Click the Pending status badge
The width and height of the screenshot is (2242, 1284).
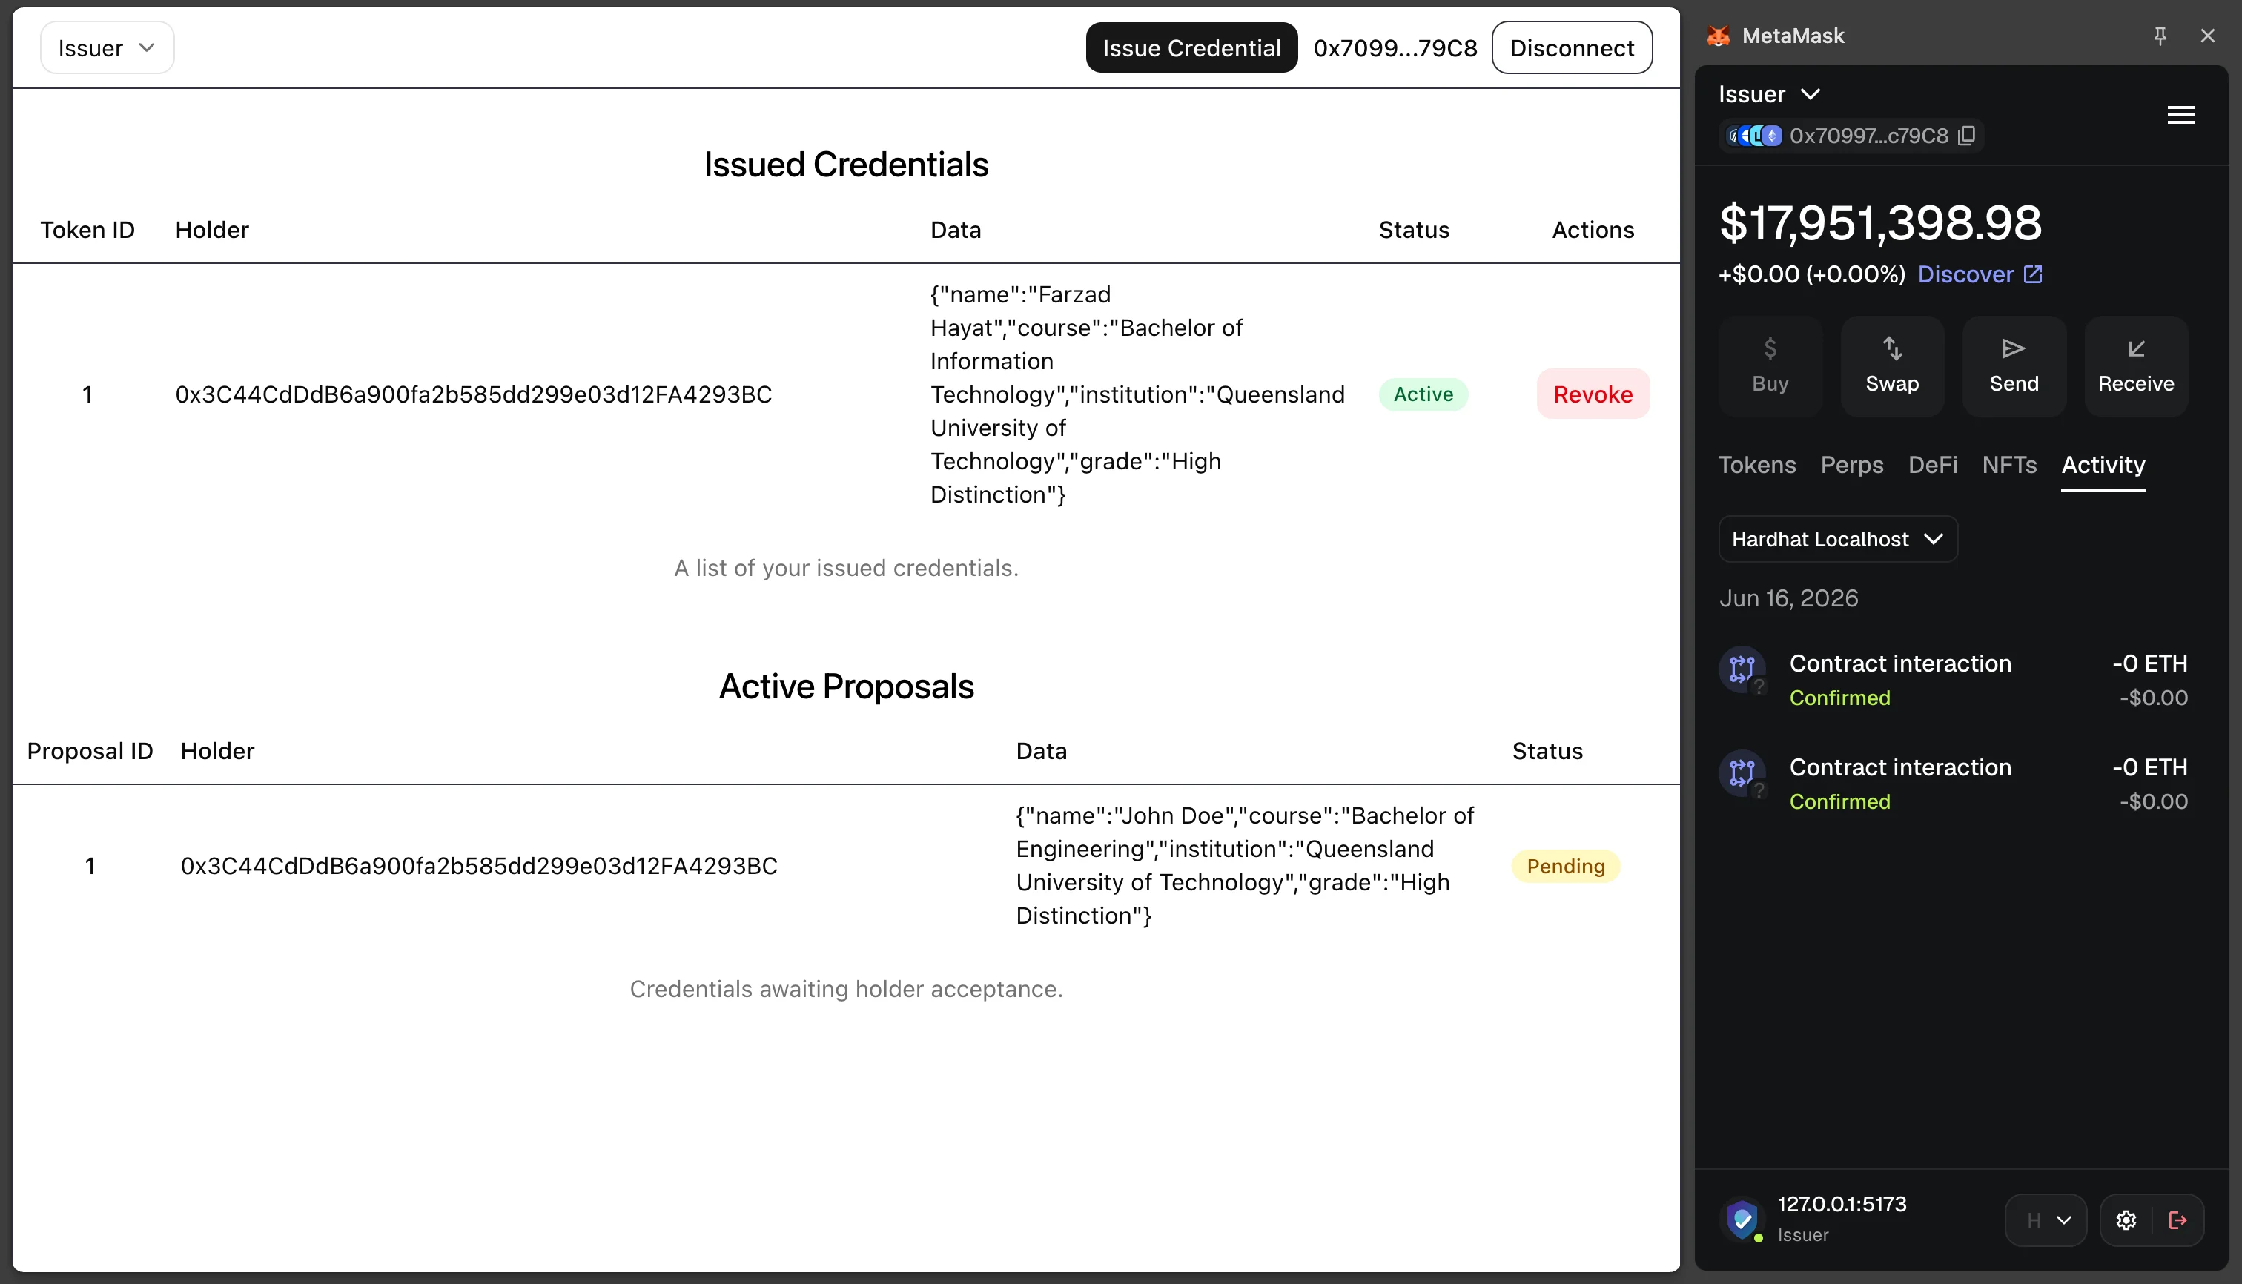point(1566,866)
